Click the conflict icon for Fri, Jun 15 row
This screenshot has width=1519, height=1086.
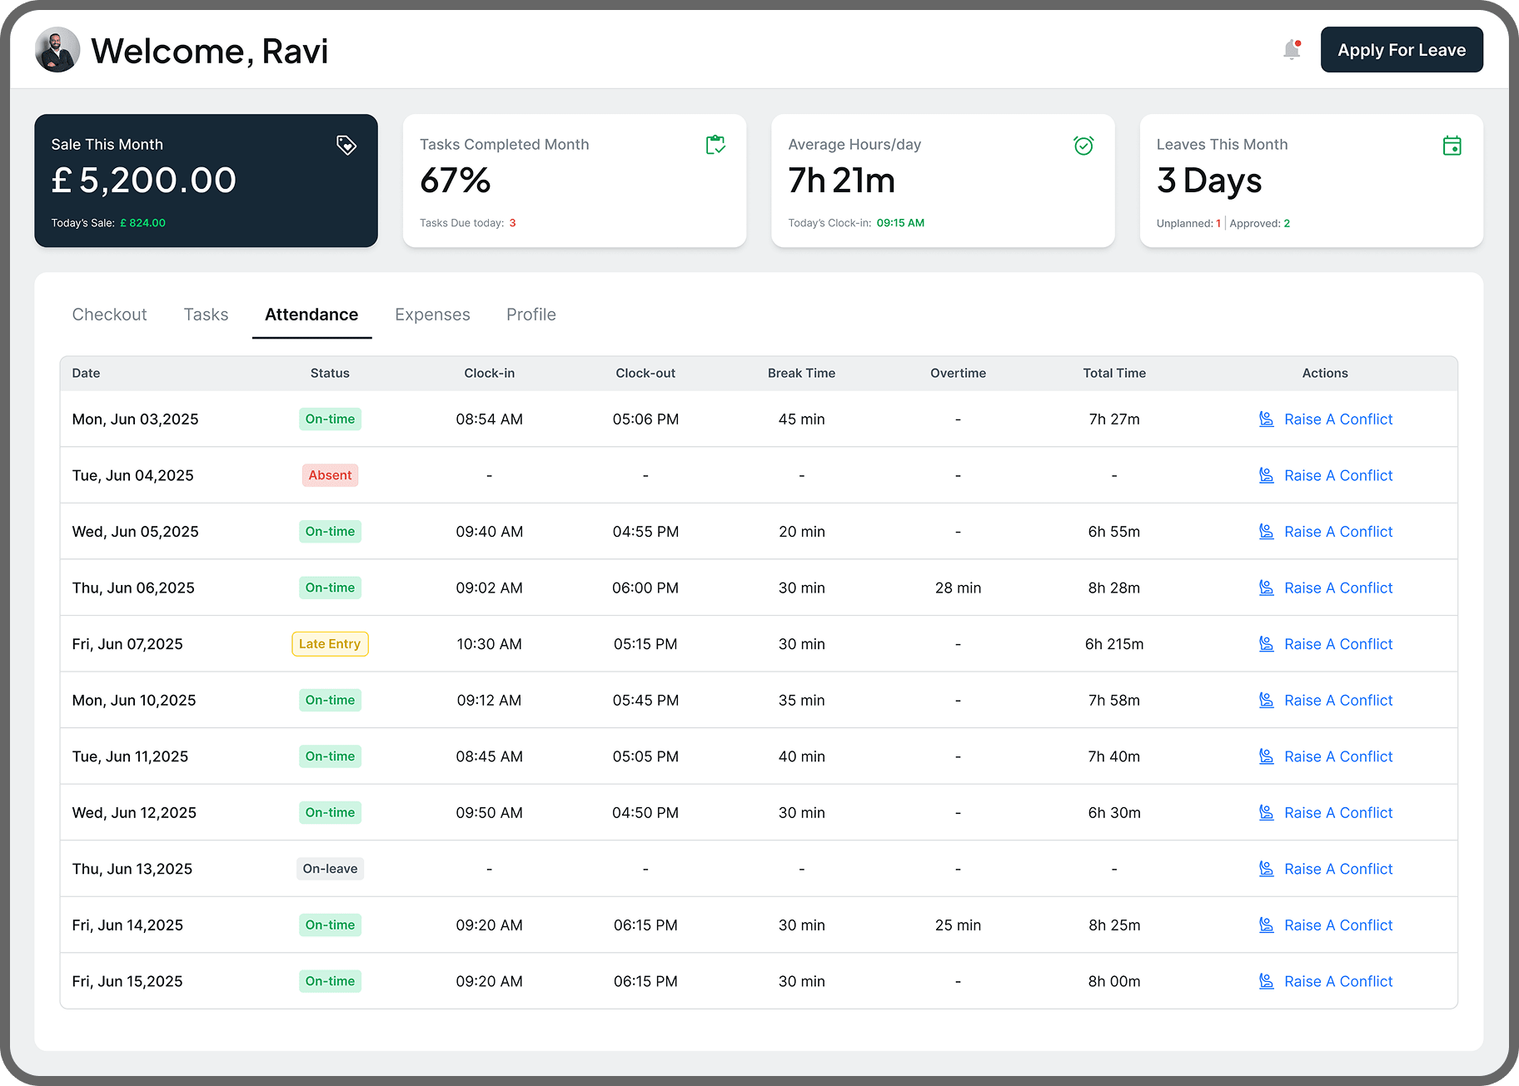pyautogui.click(x=1267, y=981)
